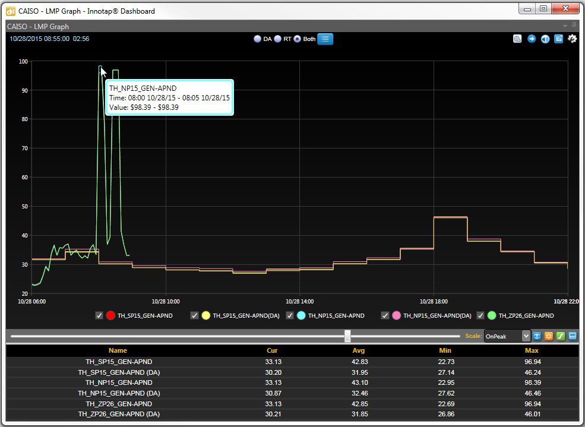This screenshot has height=427, width=585.
Task: Select the RT radio button
Action: tap(277, 39)
